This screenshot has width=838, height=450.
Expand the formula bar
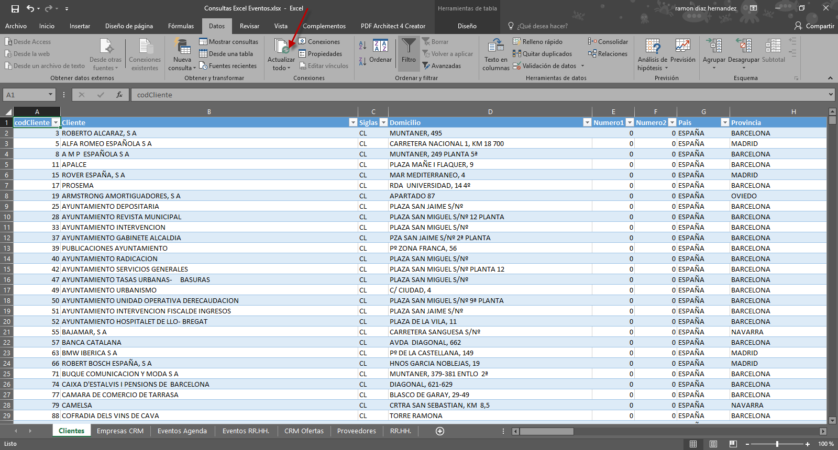[831, 95]
